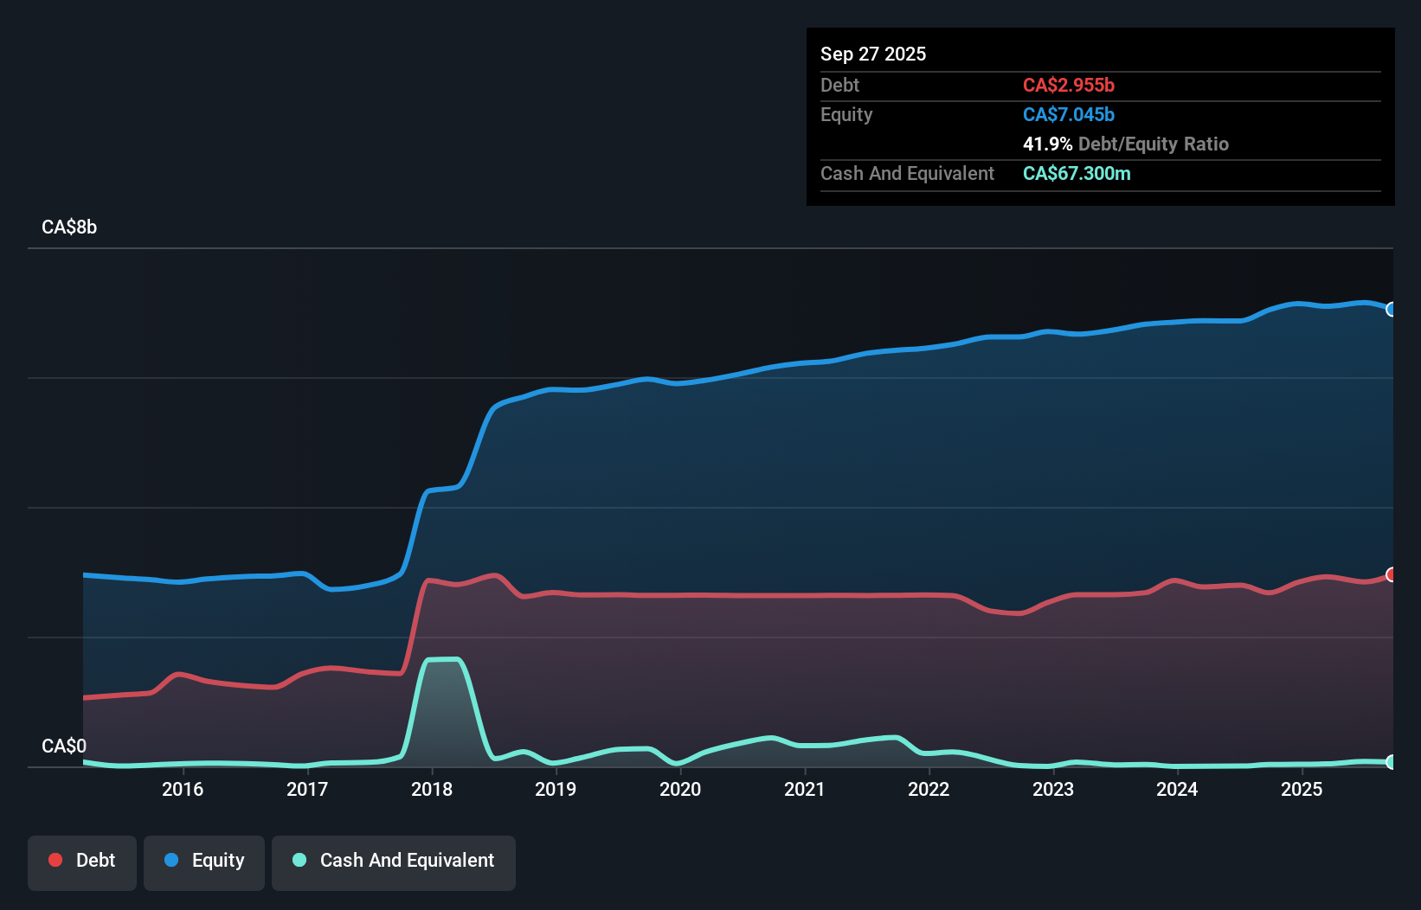1421x910 pixels.
Task: Click the 2018 x-axis label
Action: tap(432, 789)
